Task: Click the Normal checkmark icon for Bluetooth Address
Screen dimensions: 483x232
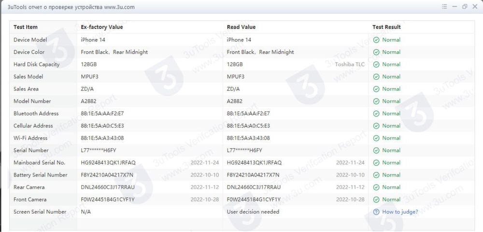Action: [376, 114]
